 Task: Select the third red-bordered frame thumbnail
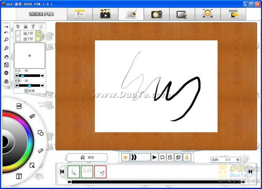coord(100,172)
